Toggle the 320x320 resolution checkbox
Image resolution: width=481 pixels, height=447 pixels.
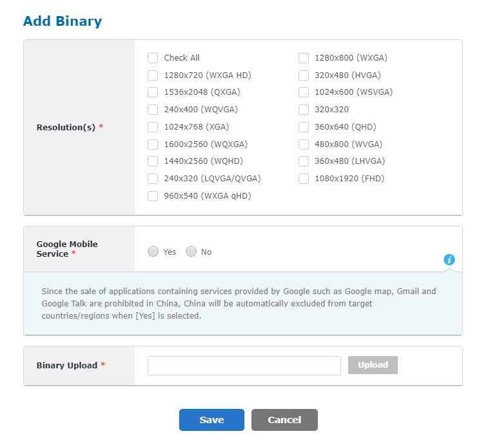coord(304,110)
